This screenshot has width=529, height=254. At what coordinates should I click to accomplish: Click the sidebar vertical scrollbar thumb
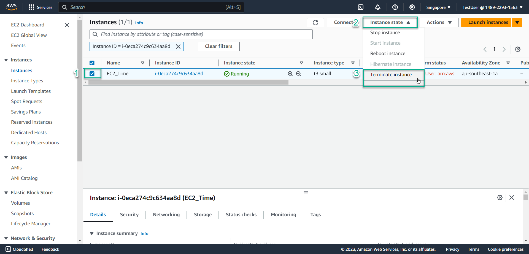(x=80, y=91)
